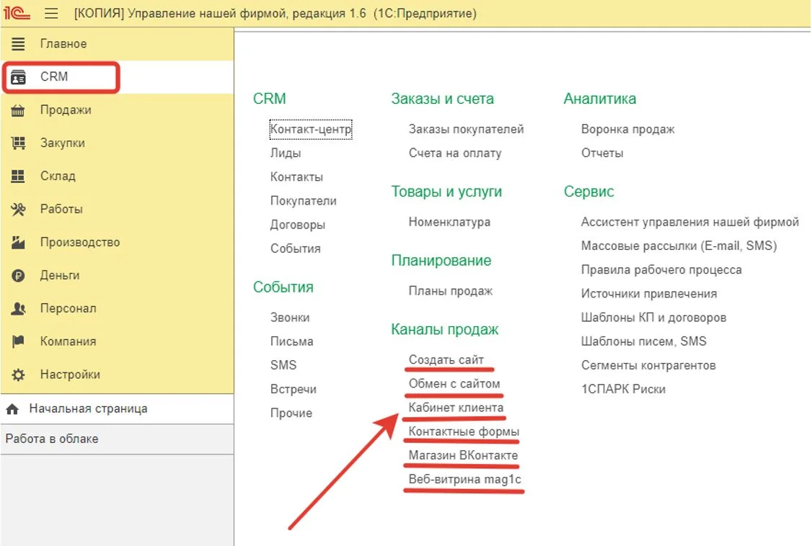Viewport: 812px width, 546px height.
Task: Open Счета на оплату
Action: coord(455,153)
